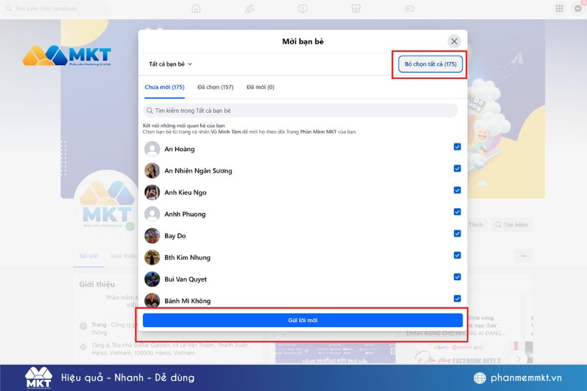The image size is (587, 391).
Task: Click Anhh Phuong's avatar
Action: [x=152, y=214]
